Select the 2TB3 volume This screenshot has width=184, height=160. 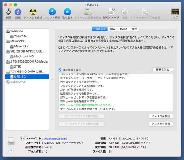point(27,67)
